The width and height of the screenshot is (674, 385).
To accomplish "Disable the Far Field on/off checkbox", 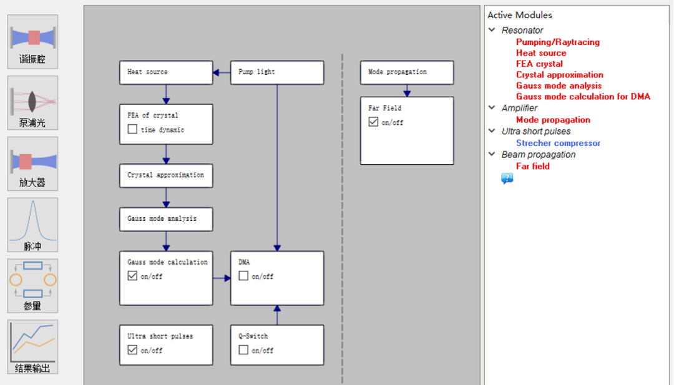I will (x=373, y=122).
